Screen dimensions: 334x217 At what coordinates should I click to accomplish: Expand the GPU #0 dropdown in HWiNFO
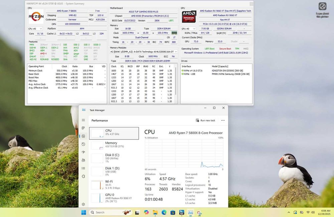pos(188,28)
